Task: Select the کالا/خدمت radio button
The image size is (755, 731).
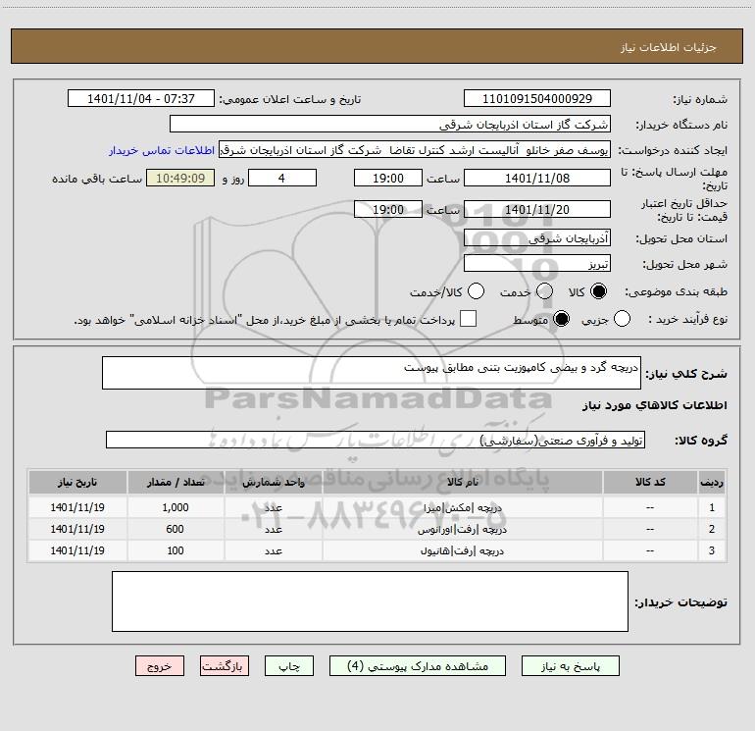Action: [476, 291]
